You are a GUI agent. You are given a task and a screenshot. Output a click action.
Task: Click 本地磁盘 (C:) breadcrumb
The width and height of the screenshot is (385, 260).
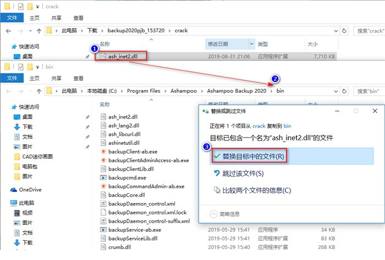pyautogui.click(x=102, y=91)
